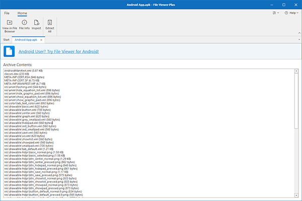This screenshot has width=302, height=201.
Task: Click the archive list scrollbar thumb
Action: (296, 101)
